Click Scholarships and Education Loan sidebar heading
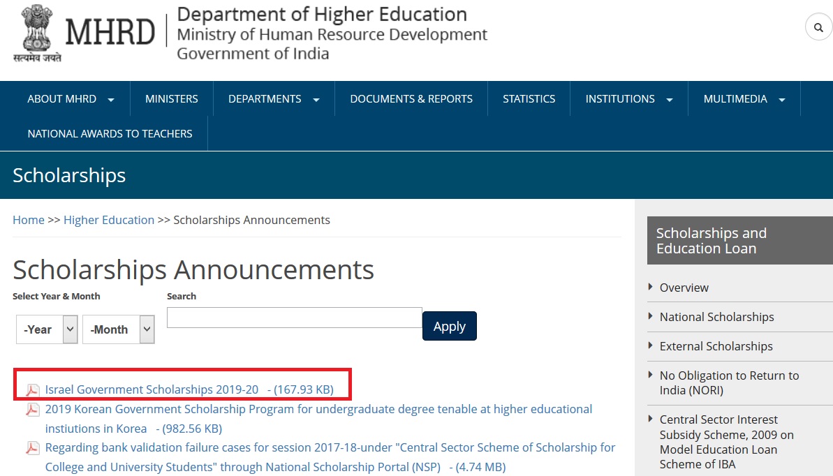This screenshot has width=833, height=476. [740, 240]
